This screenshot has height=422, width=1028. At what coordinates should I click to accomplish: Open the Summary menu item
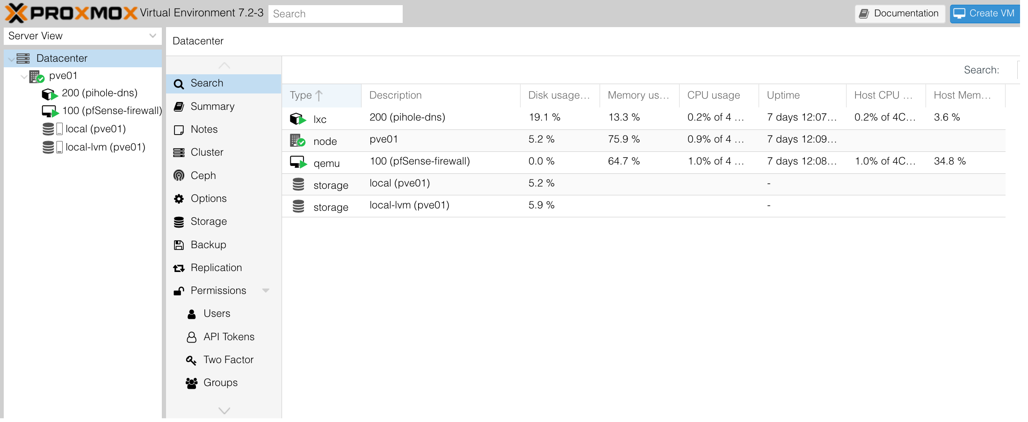(x=224, y=107)
